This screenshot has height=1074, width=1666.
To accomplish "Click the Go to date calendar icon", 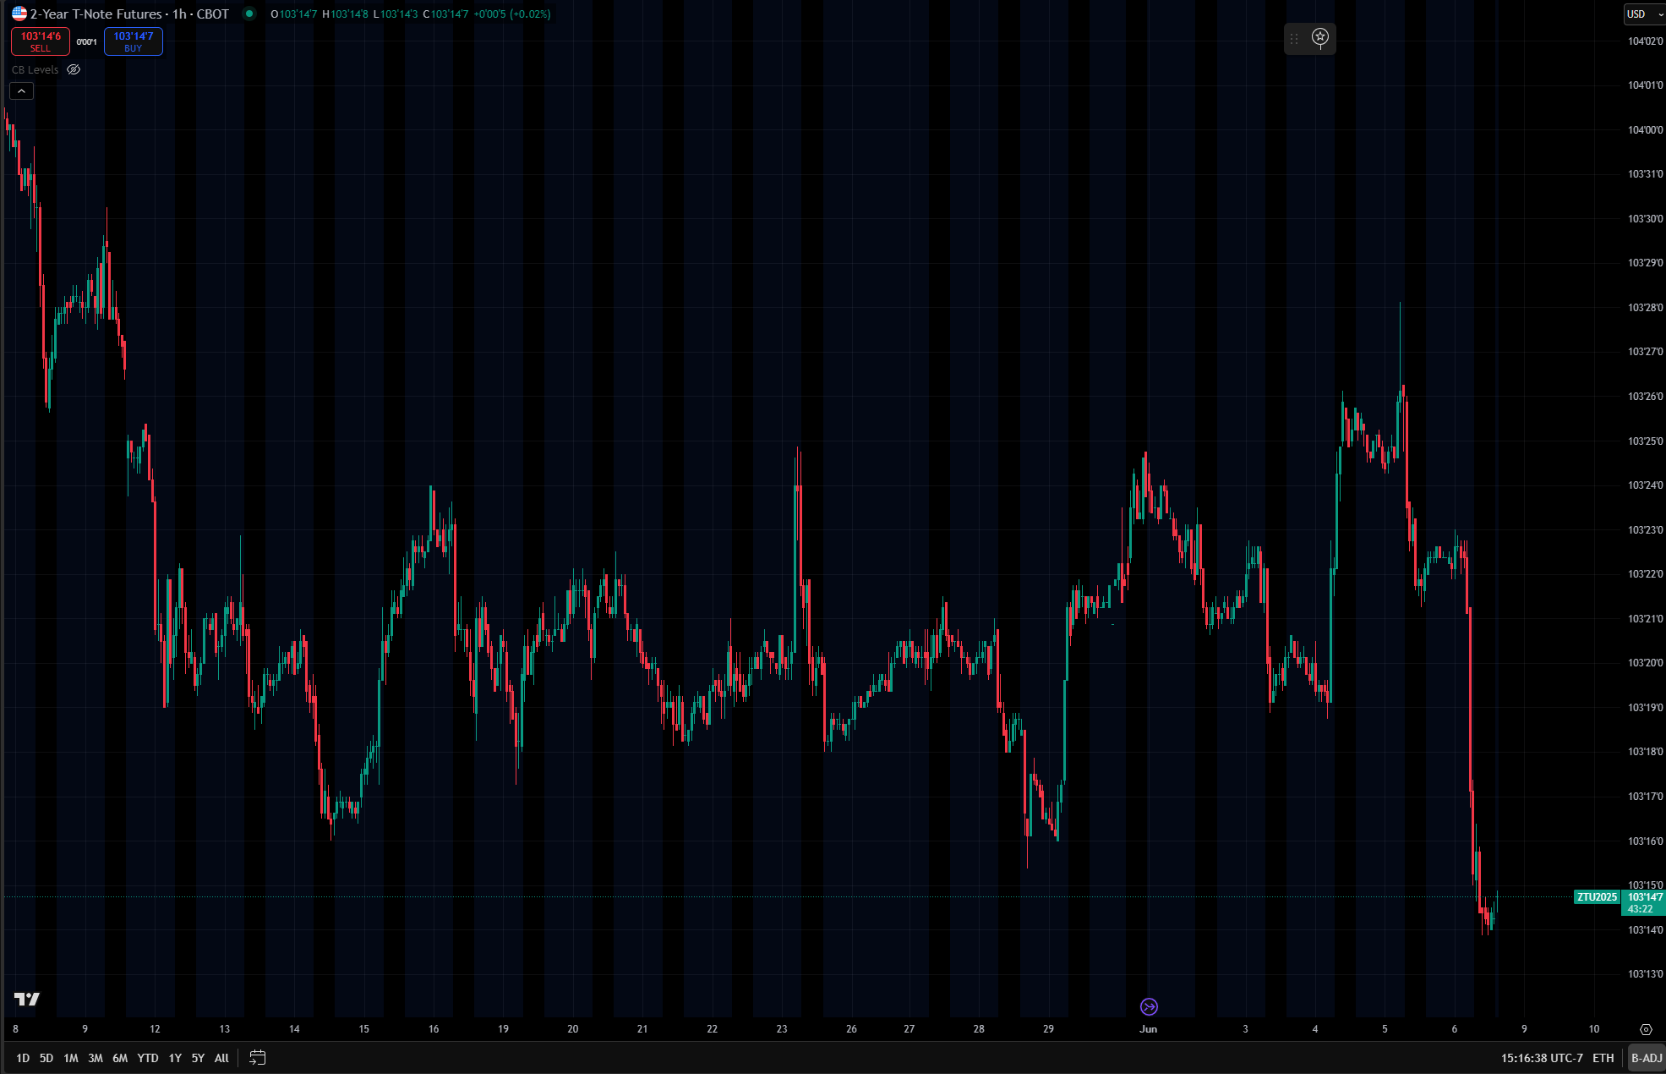I will click(x=258, y=1058).
